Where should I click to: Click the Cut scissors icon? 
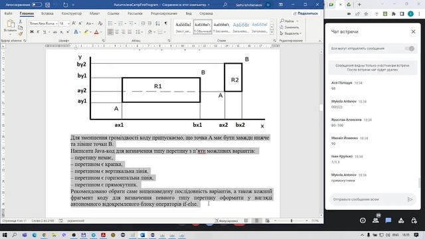(x=21, y=21)
